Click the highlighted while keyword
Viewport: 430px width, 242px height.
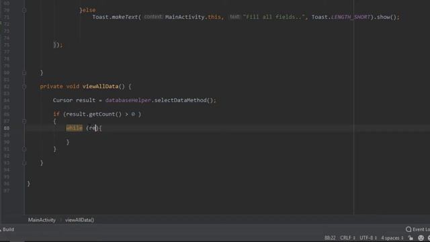74,128
